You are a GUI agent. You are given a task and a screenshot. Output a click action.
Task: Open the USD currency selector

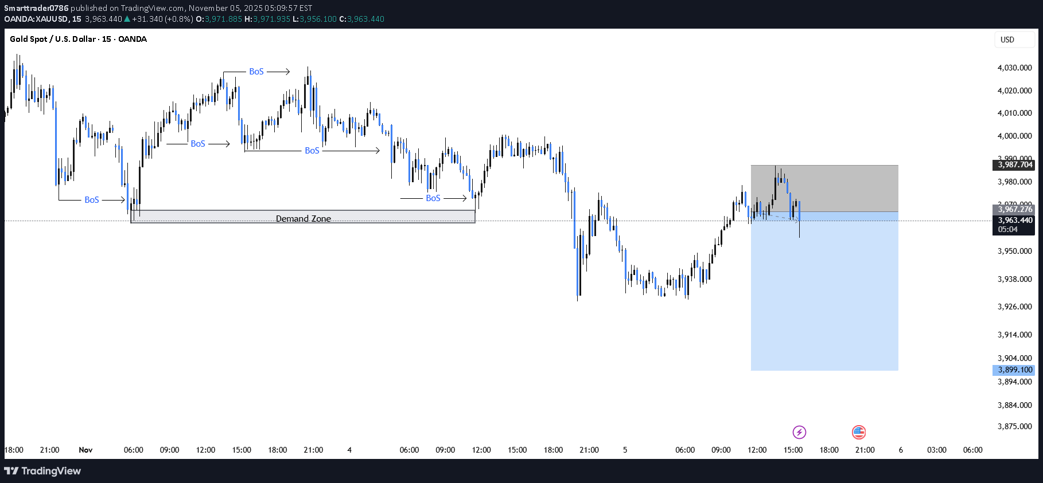point(1014,40)
